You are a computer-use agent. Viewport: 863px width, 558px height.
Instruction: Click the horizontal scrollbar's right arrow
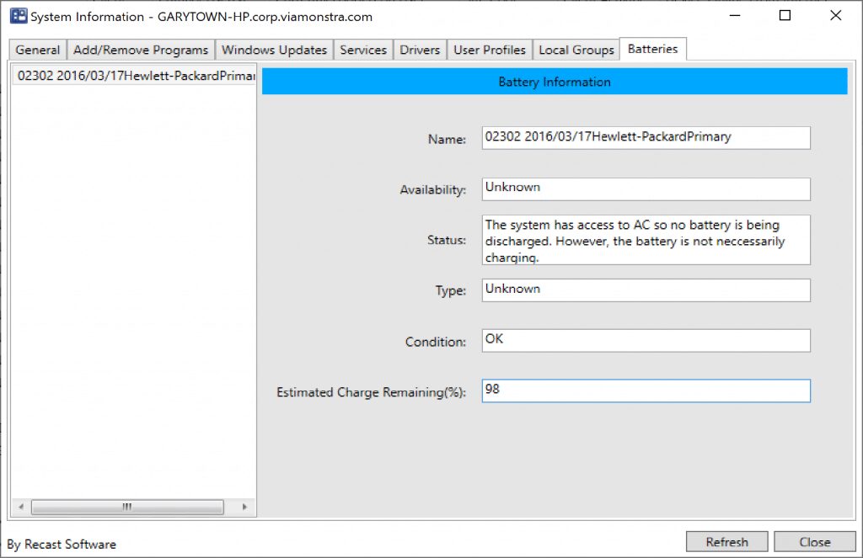244,508
